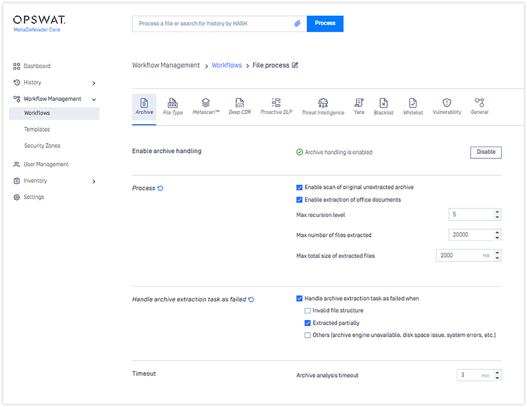The image size is (527, 407).
Task: Uncheck Enable extraction of office documents
Action: 299,199
